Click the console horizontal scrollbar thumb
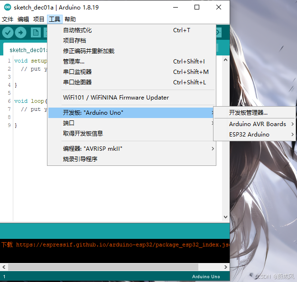The width and height of the screenshot is (297, 282). [103, 267]
